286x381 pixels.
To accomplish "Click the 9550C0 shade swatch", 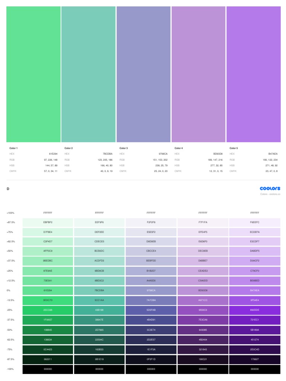I will tap(203, 310).
